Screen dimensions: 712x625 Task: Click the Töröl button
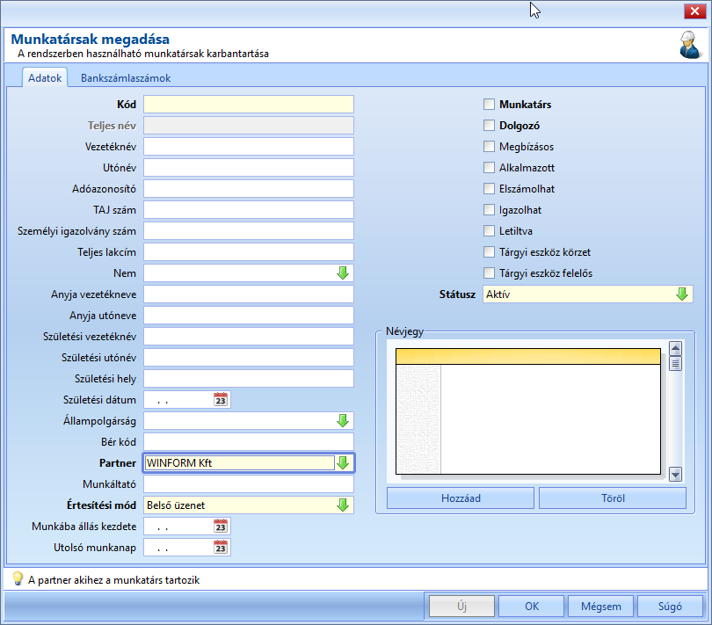point(613,498)
